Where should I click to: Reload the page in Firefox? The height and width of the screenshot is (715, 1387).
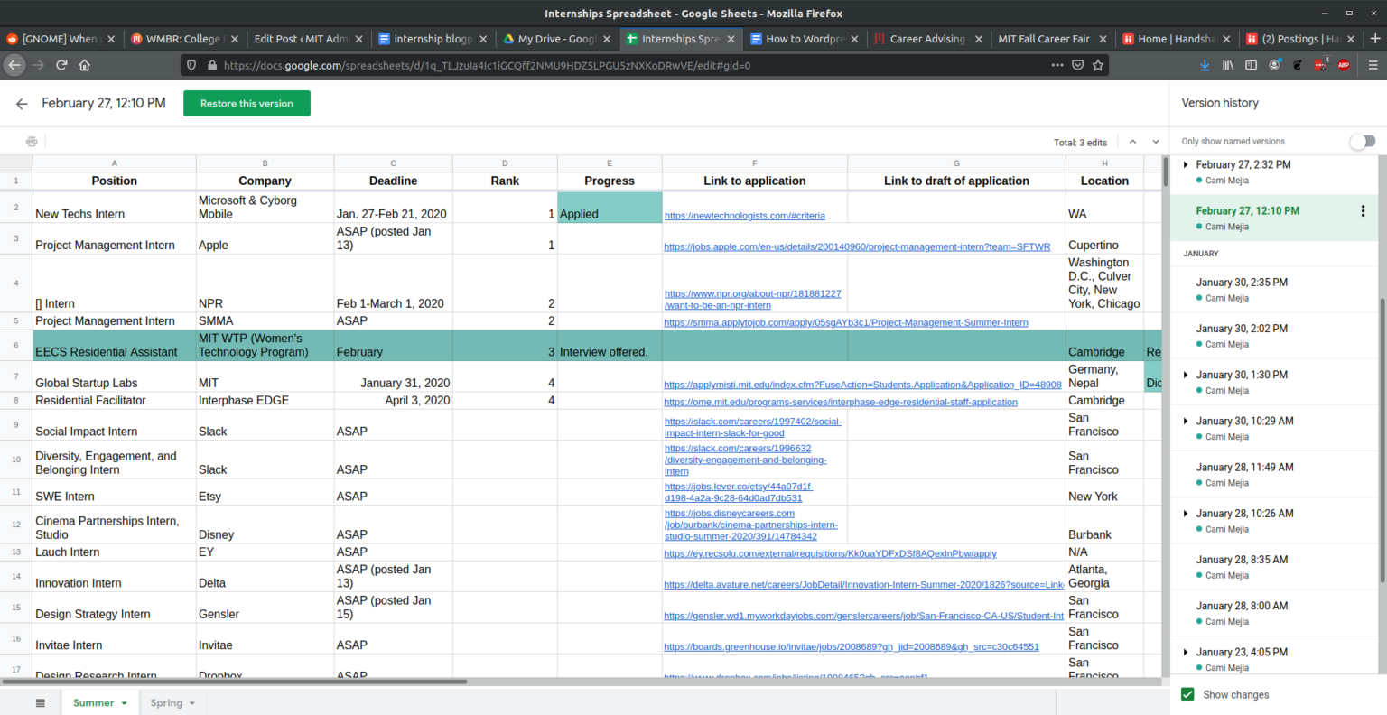pos(61,65)
